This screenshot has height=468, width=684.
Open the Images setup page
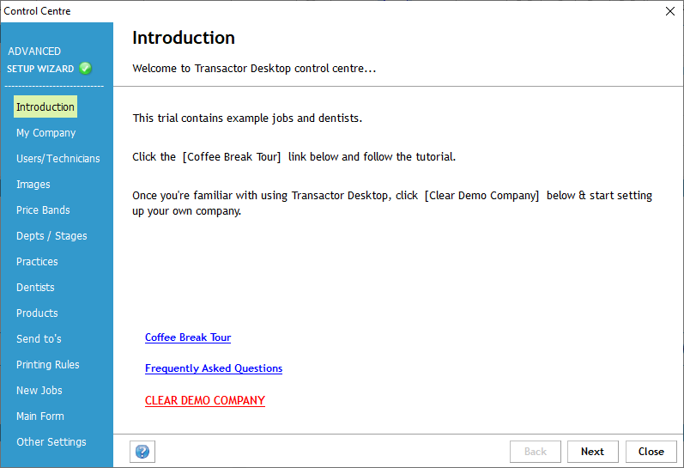tap(33, 185)
